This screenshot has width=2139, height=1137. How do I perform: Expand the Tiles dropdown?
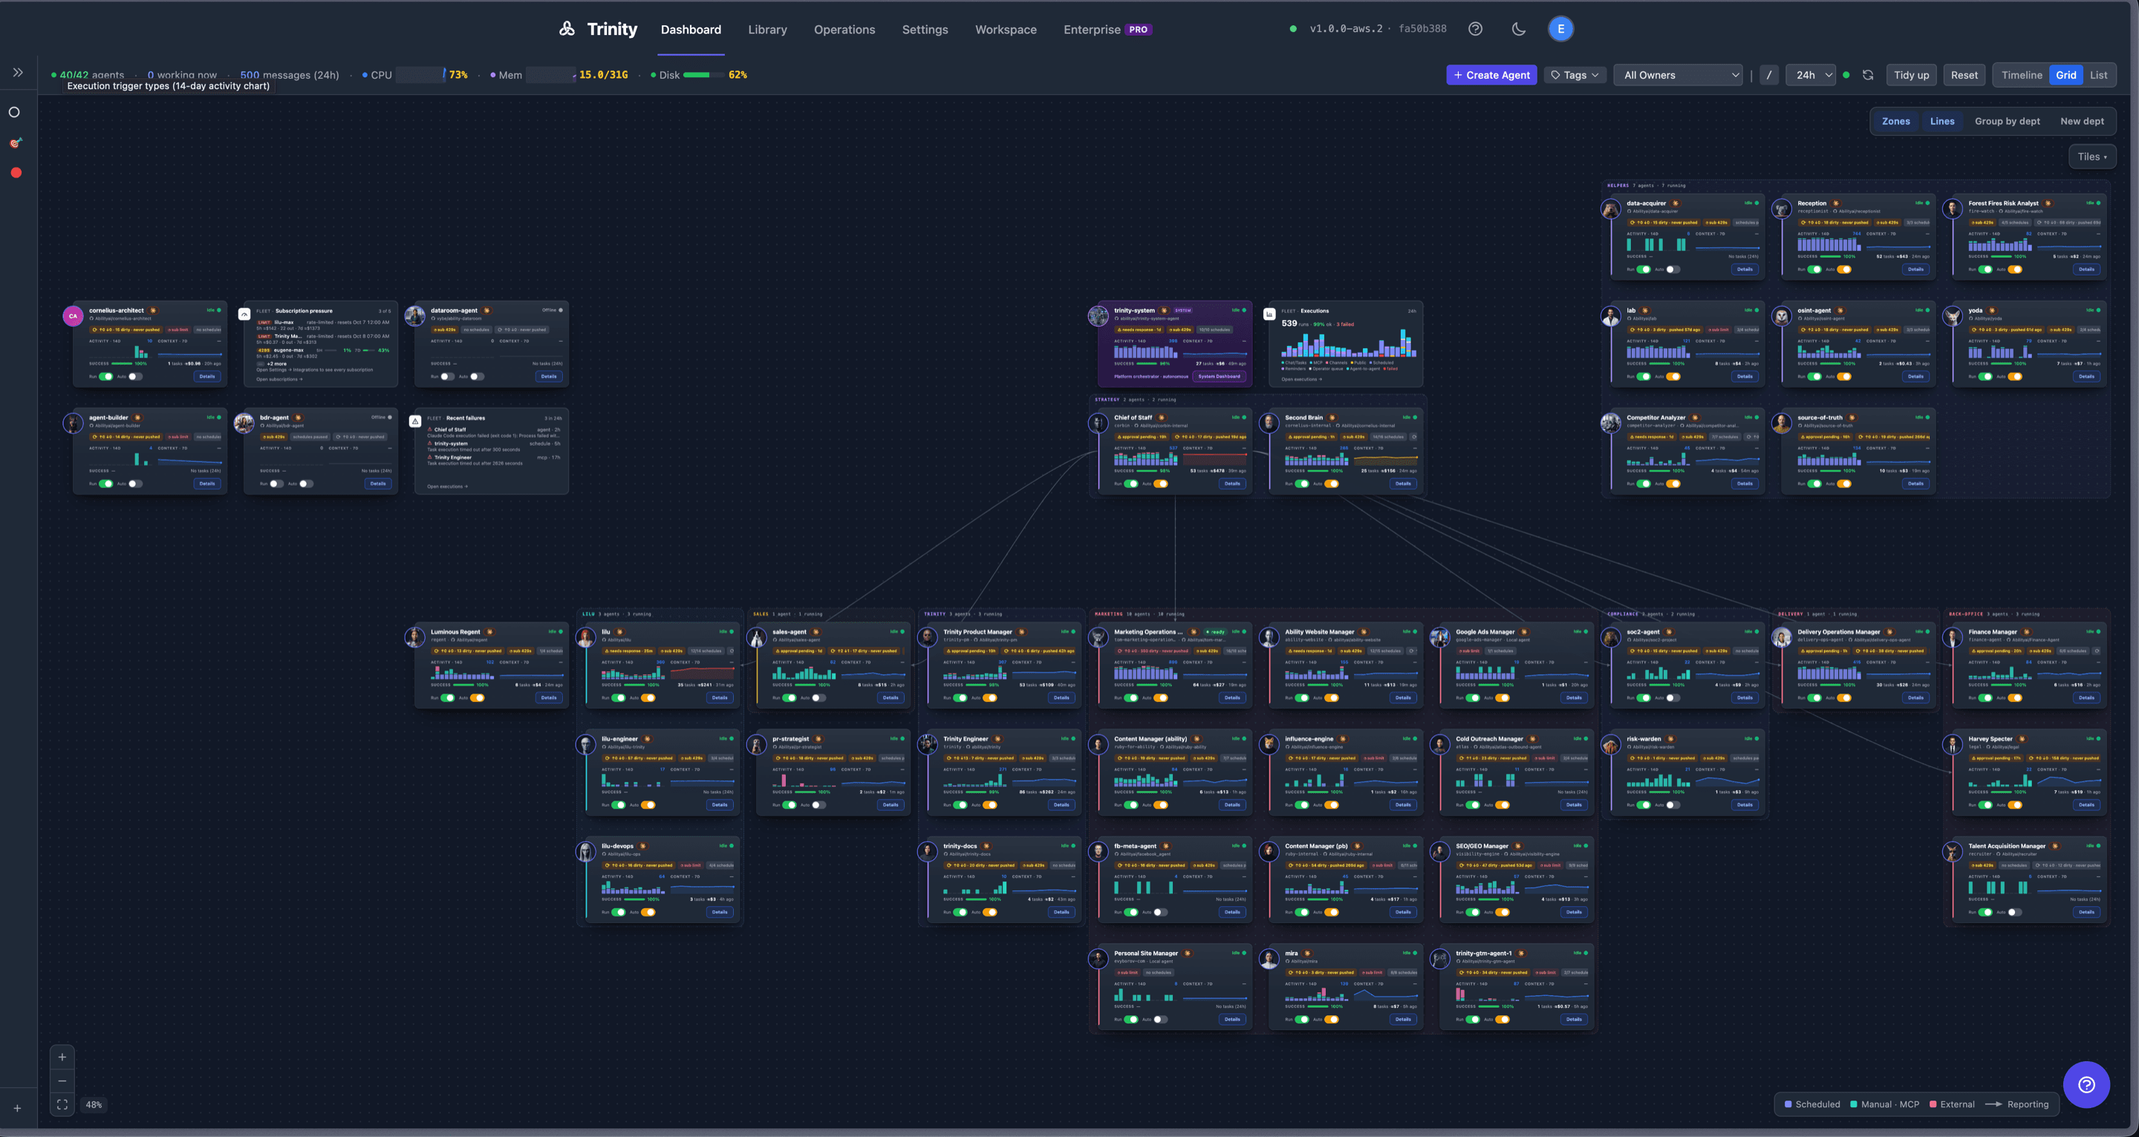[2091, 156]
